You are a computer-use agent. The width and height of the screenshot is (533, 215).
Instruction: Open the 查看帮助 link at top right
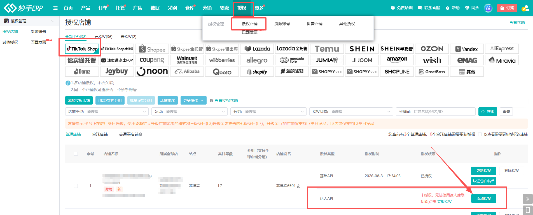[517, 22]
